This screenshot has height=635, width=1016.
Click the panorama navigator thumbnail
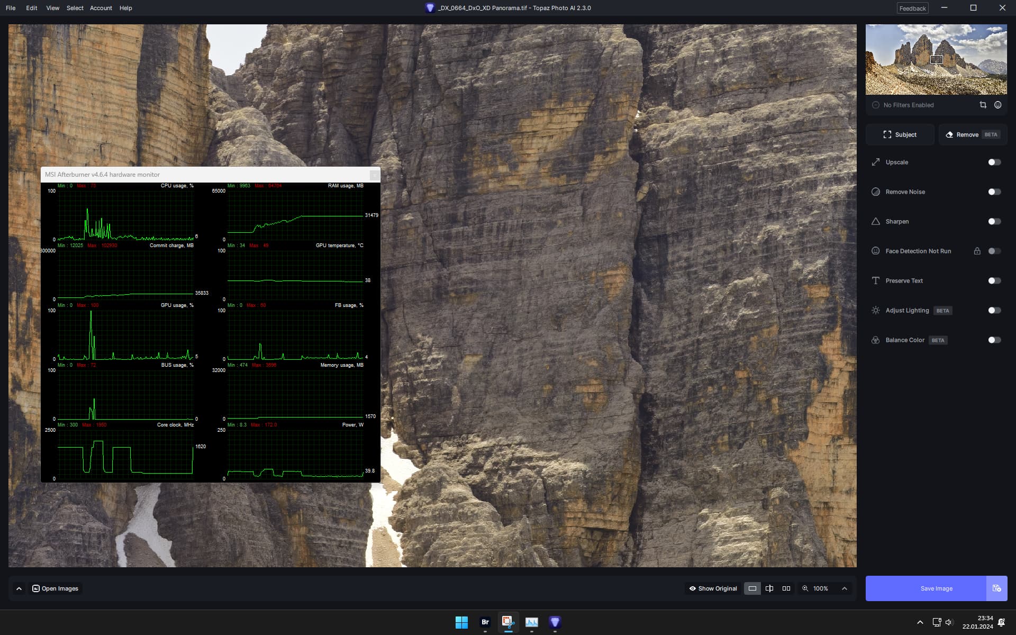[x=936, y=59]
